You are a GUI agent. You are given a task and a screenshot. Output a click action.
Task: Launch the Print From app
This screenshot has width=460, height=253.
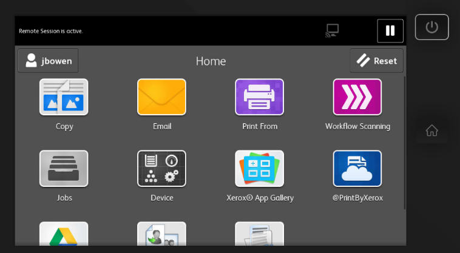259,97
